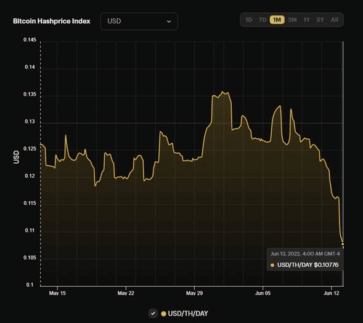Click the vertical USD axis title
Screen dimensions: 363x323
[x=16, y=157]
